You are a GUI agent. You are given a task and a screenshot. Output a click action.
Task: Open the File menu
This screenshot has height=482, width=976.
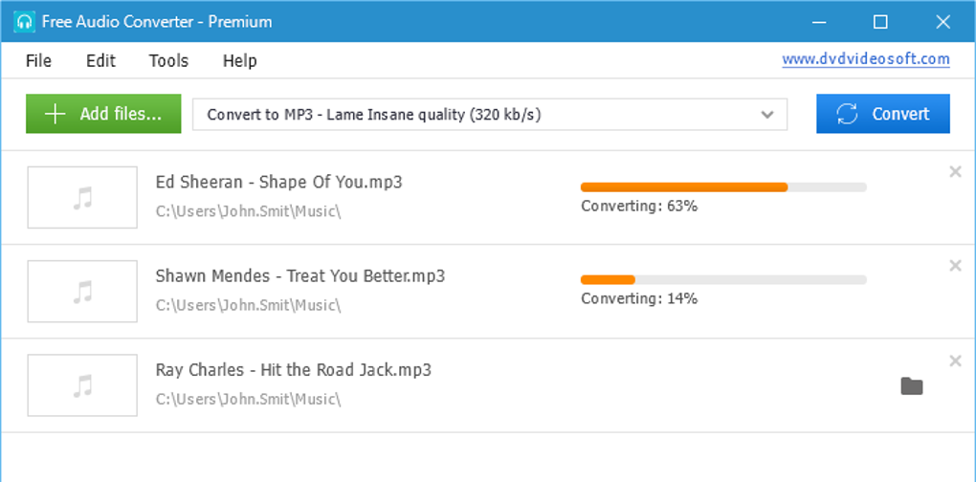click(x=38, y=60)
